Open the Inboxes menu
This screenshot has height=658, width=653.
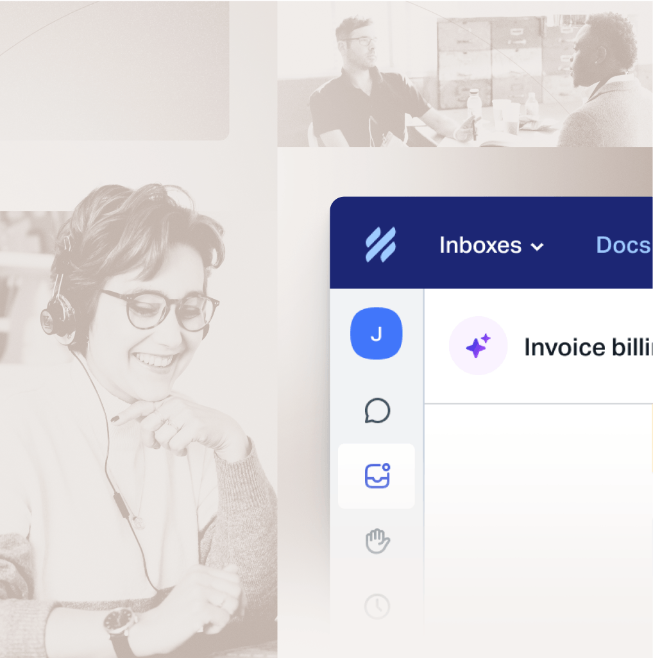coord(480,245)
